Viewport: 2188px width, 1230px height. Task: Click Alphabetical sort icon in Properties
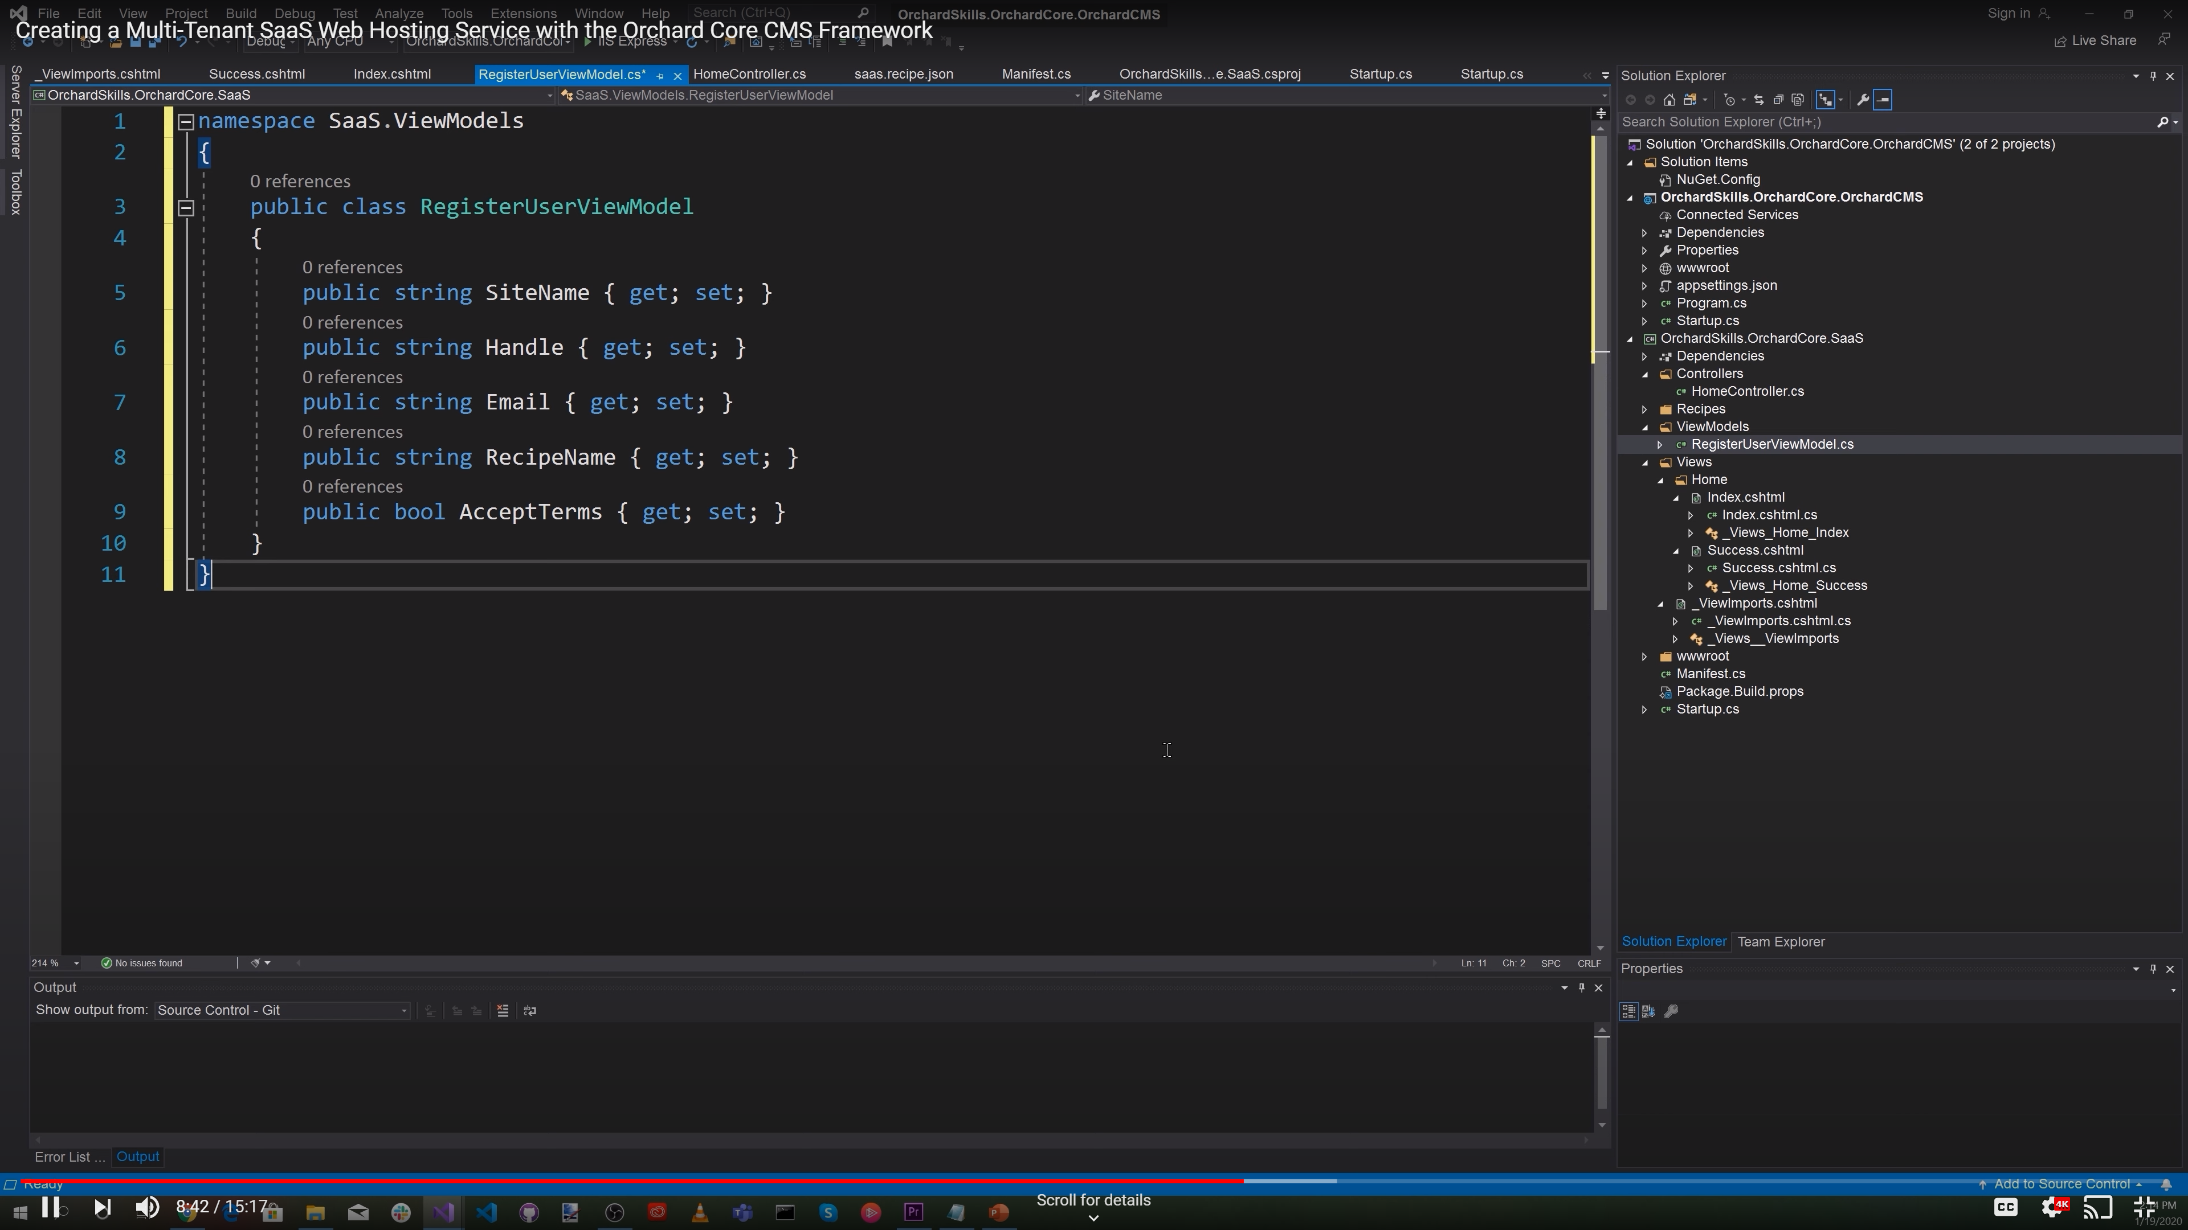[1648, 1011]
